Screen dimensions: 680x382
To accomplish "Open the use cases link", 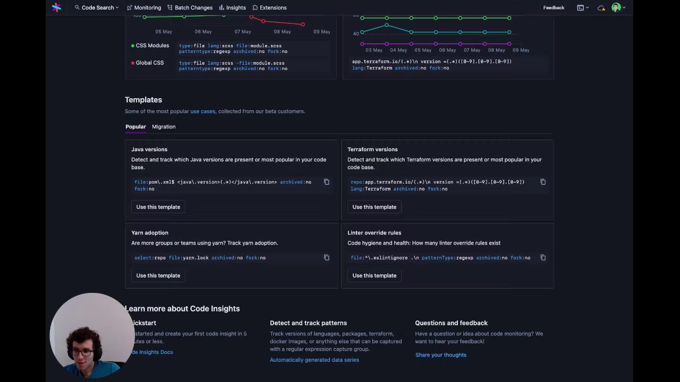I will pos(202,111).
